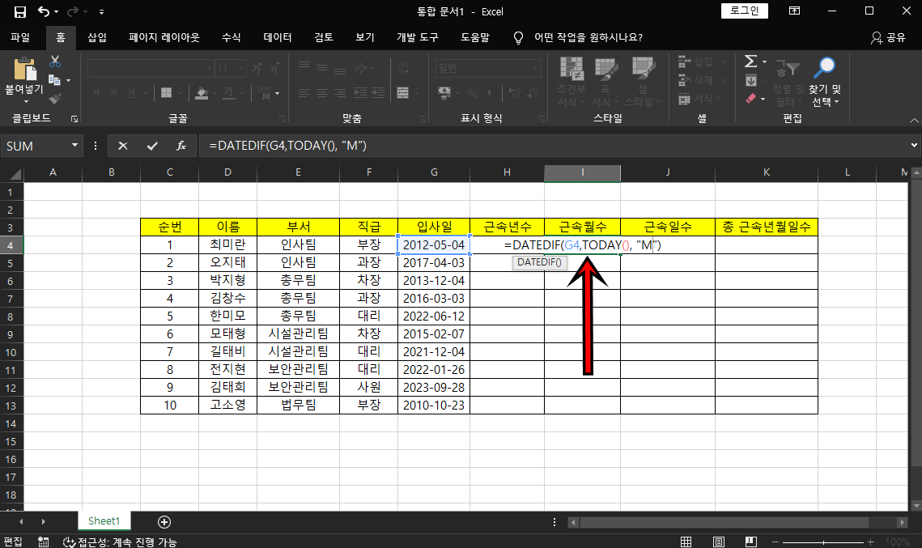Open the 보기 ribbon tab
Screen dimensions: 922x548
[x=364, y=37]
